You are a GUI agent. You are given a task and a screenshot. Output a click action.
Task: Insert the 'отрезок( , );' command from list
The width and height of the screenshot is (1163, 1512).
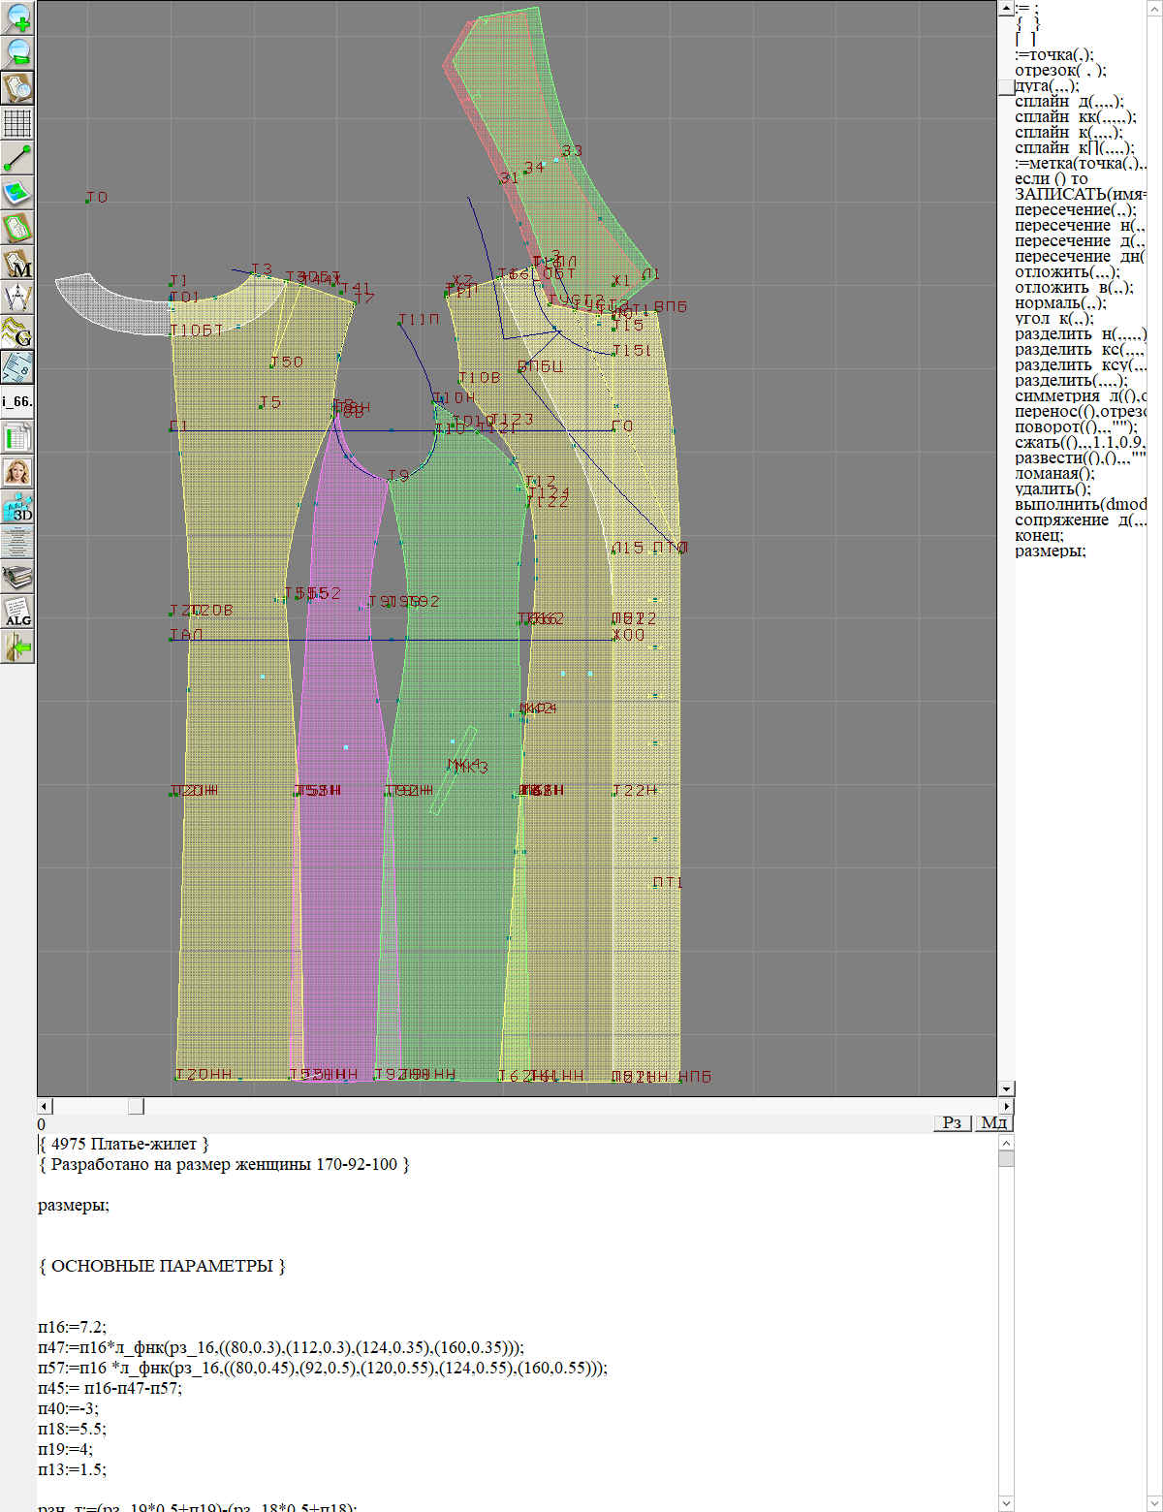(x=1059, y=70)
